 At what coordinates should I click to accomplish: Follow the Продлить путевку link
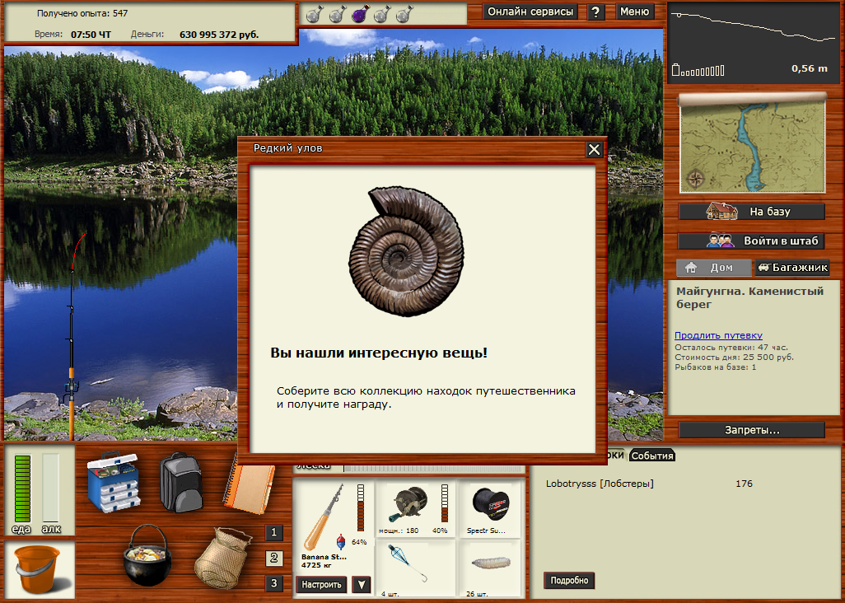coord(718,335)
